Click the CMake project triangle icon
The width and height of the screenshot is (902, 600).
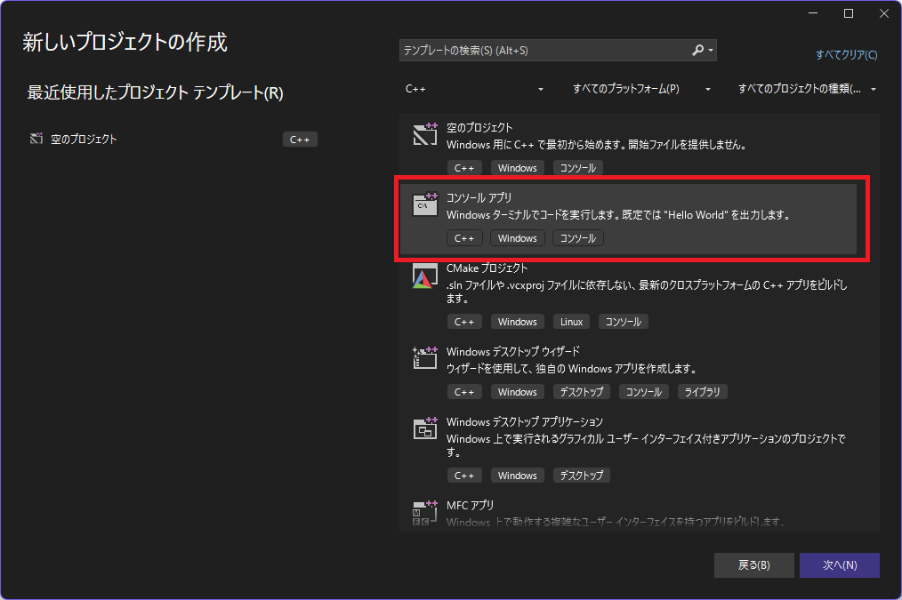tap(424, 276)
